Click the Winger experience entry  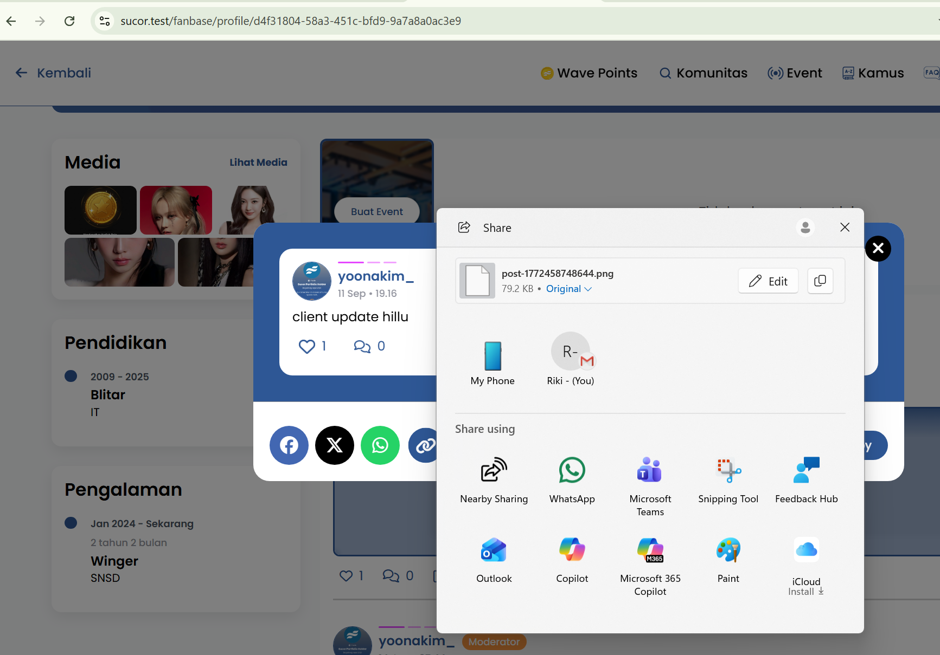[x=114, y=561]
